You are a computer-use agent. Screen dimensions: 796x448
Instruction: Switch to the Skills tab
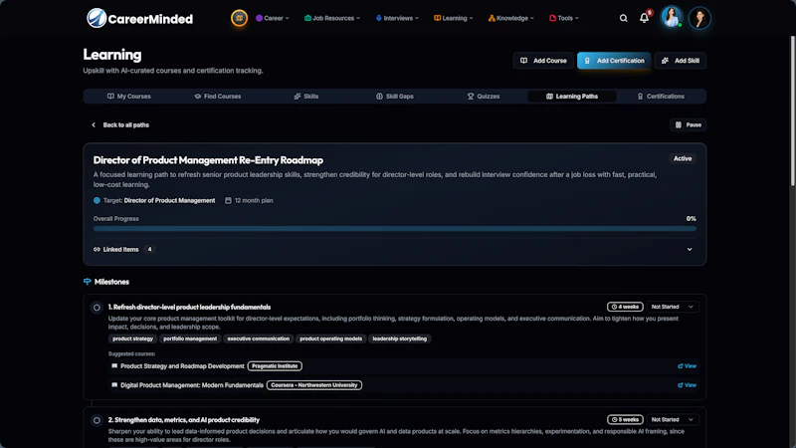306,96
